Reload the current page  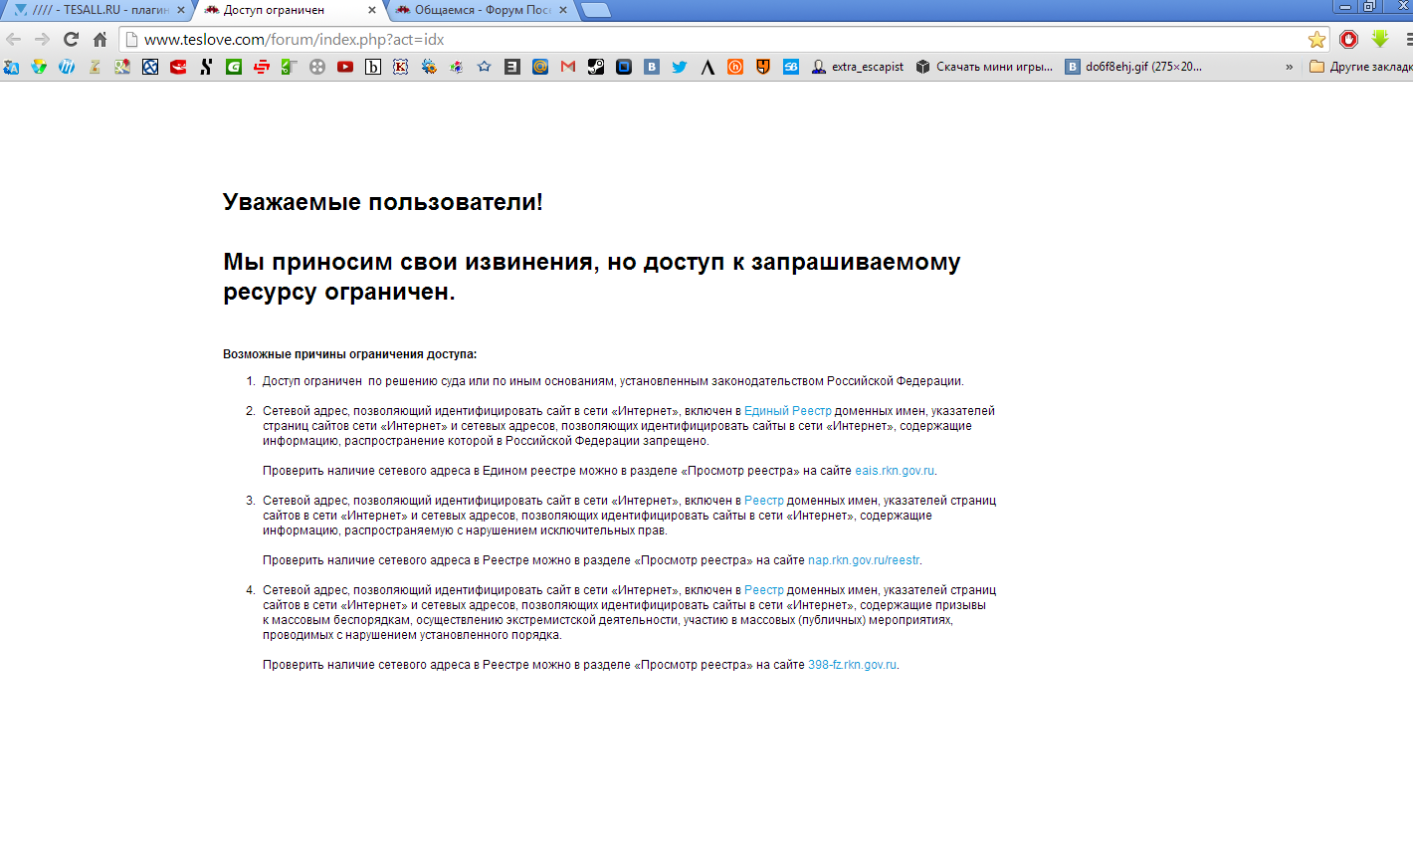pyautogui.click(x=71, y=39)
